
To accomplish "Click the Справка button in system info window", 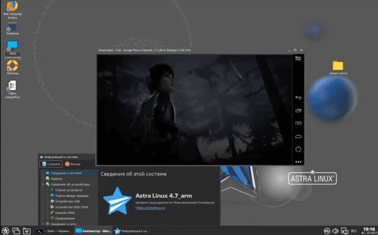I will (51, 164).
